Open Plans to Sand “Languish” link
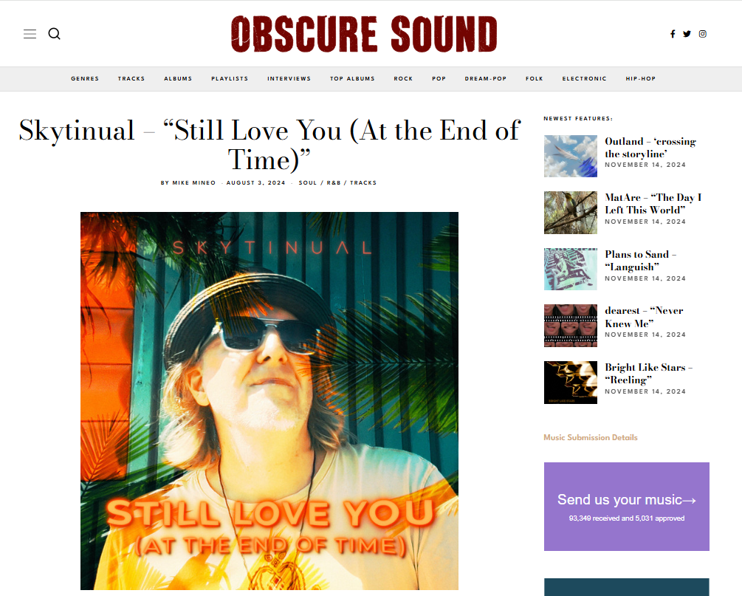742x596 pixels. point(640,261)
